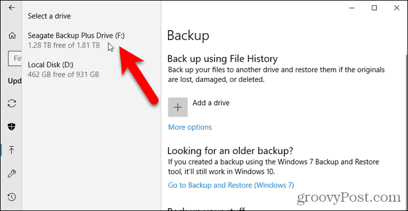Click the Find a setting search box
The image size is (408, 211).
click(15, 58)
